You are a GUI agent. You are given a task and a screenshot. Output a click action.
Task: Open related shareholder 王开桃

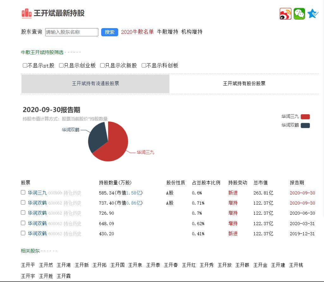[296, 265]
